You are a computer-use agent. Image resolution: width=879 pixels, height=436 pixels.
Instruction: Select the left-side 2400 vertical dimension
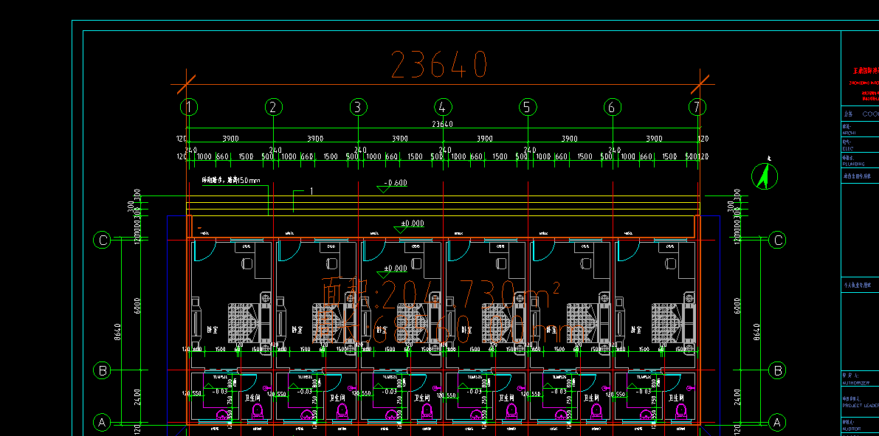click(137, 398)
